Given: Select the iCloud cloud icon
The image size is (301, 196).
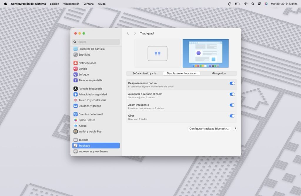Looking at the screenshot, I should [x=76, y=126].
